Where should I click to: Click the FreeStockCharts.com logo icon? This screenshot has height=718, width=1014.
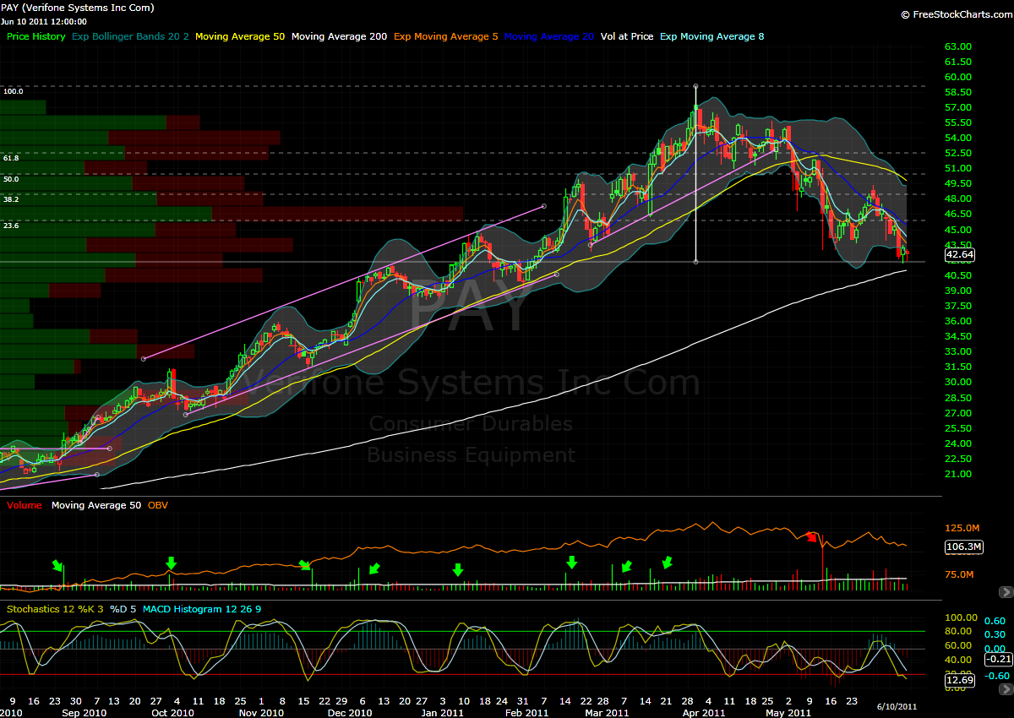[x=906, y=14]
